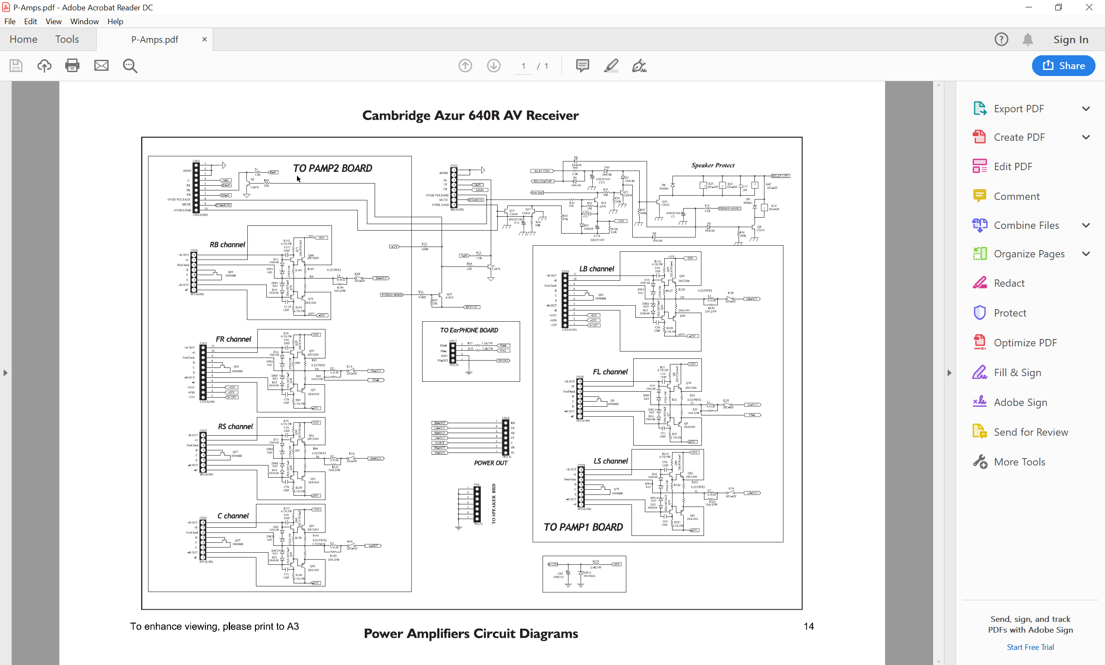Click Sign In
Screen dimensions: 1105x665
tap(1070, 39)
